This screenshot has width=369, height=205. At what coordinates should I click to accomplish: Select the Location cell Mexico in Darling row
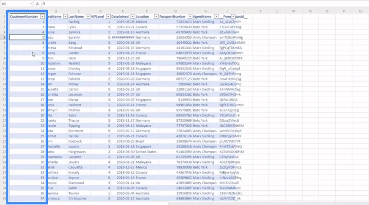147,22
